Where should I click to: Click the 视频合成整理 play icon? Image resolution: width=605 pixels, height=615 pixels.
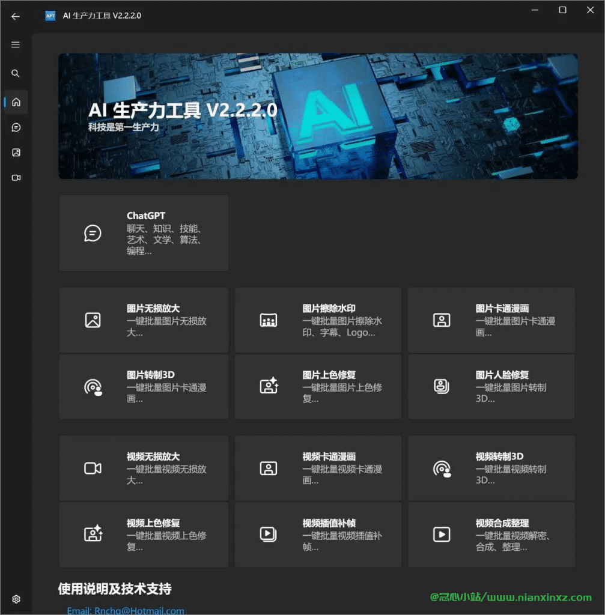click(442, 534)
